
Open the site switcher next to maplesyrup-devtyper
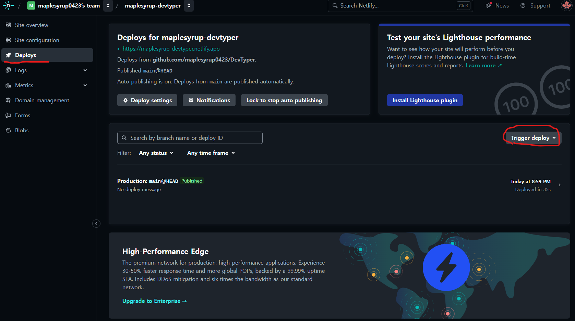click(189, 5)
